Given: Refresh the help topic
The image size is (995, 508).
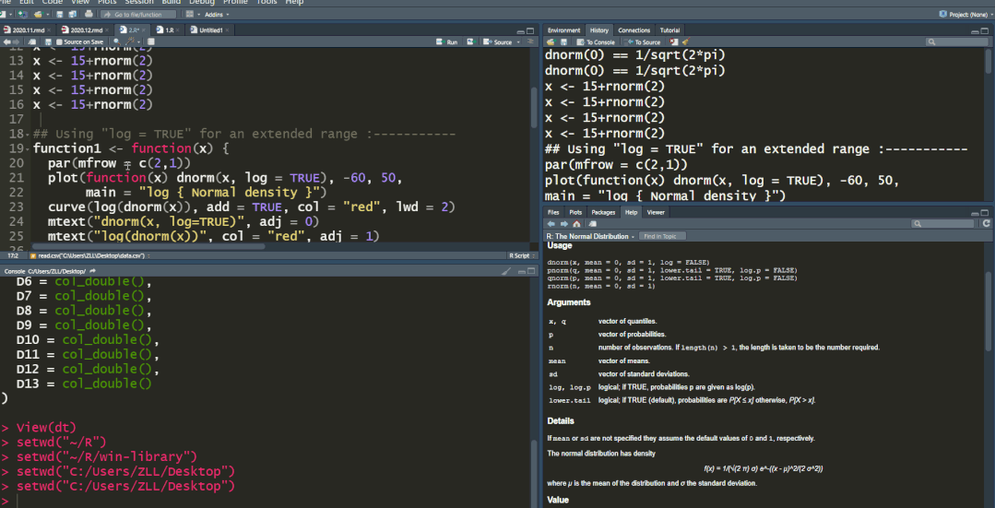Looking at the screenshot, I should [986, 224].
